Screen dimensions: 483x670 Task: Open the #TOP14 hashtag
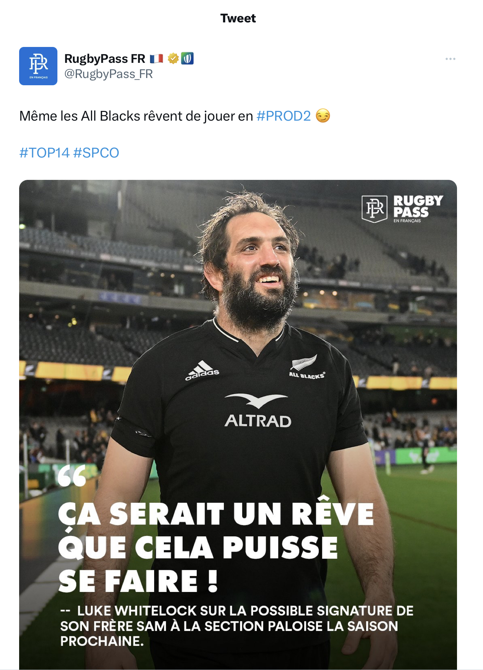click(44, 153)
